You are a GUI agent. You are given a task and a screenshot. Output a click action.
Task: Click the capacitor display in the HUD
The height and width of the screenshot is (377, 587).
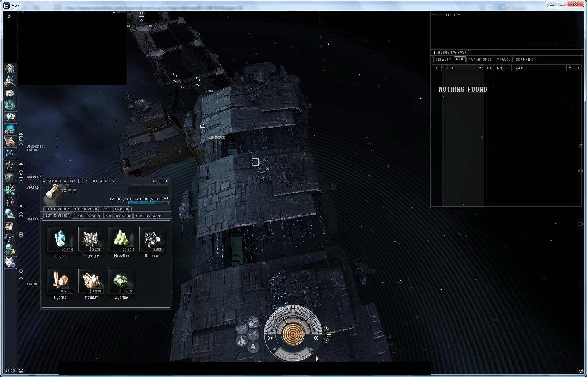(293, 334)
